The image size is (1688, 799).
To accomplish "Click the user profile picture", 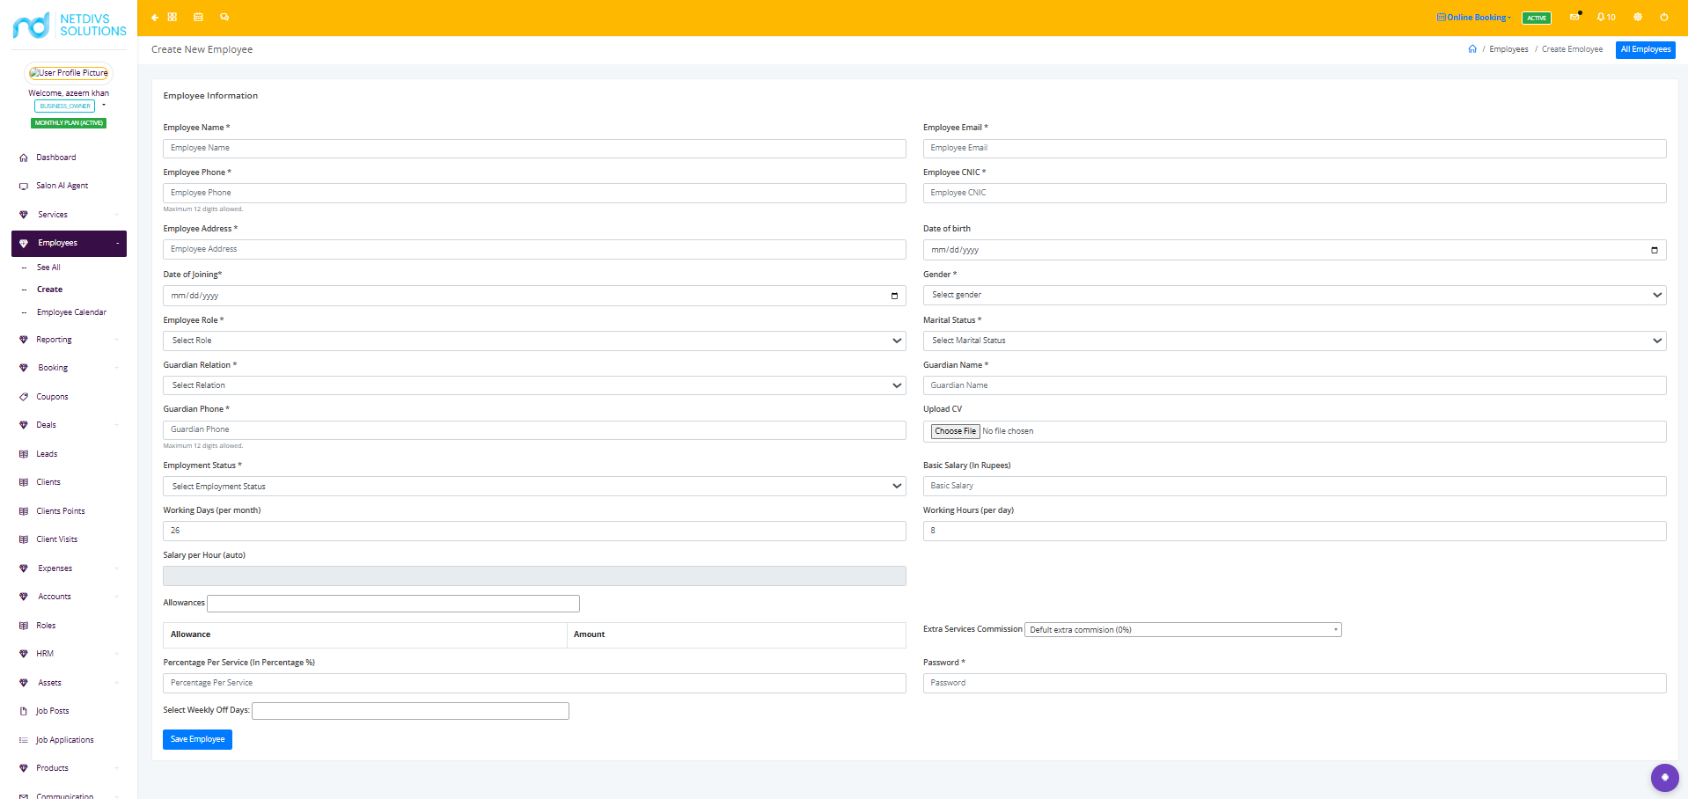I will 69,73.
